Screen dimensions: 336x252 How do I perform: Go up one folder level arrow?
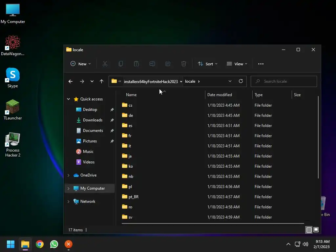pyautogui.click(x=102, y=81)
